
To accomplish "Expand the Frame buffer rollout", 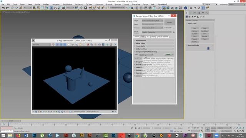I will (154, 46).
